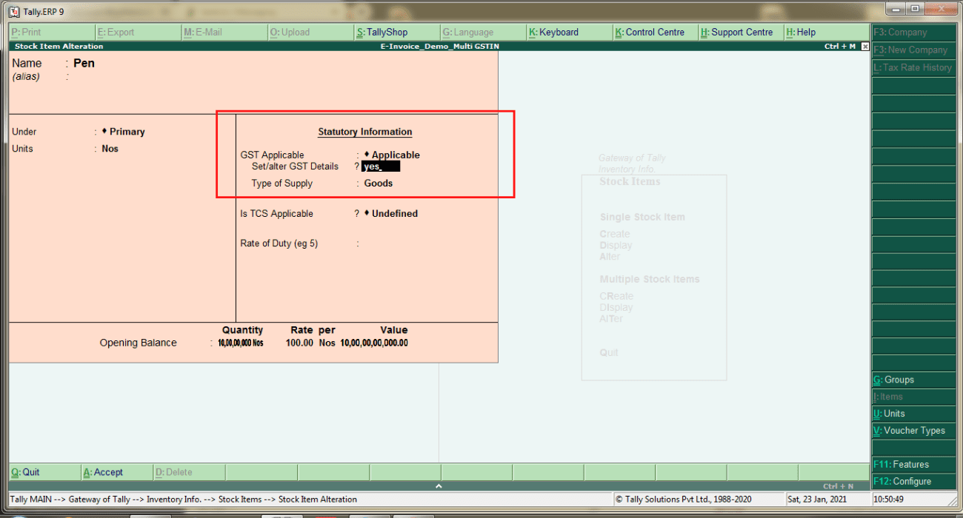Expand the bottom calculator panel chevron
The image size is (963, 518).
(x=439, y=486)
